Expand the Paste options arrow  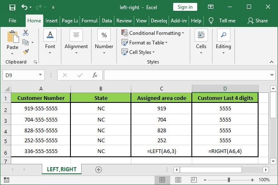[x=12, y=54]
